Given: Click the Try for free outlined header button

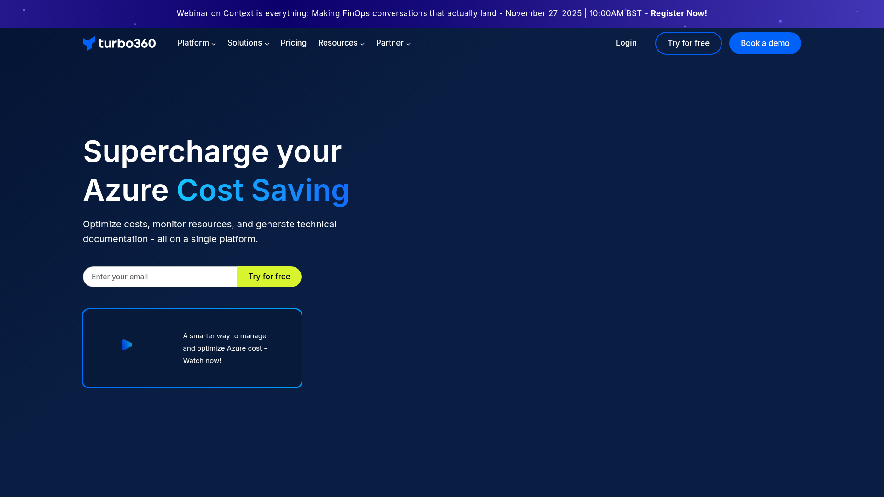Looking at the screenshot, I should pos(688,43).
